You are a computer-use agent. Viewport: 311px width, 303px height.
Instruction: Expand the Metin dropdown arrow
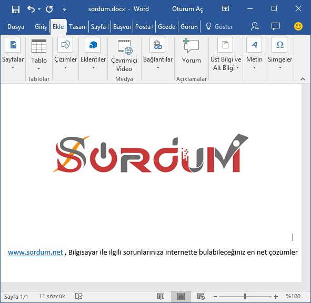pos(254,68)
